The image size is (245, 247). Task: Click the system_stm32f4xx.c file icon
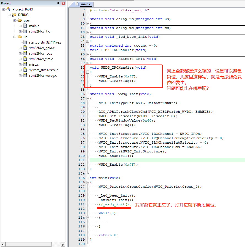coord(25,70)
